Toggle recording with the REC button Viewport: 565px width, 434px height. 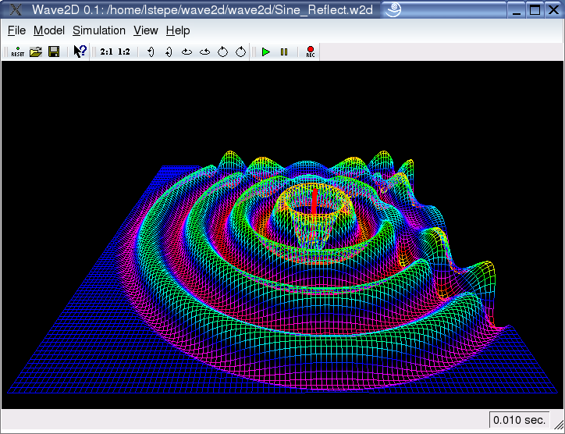click(x=310, y=52)
